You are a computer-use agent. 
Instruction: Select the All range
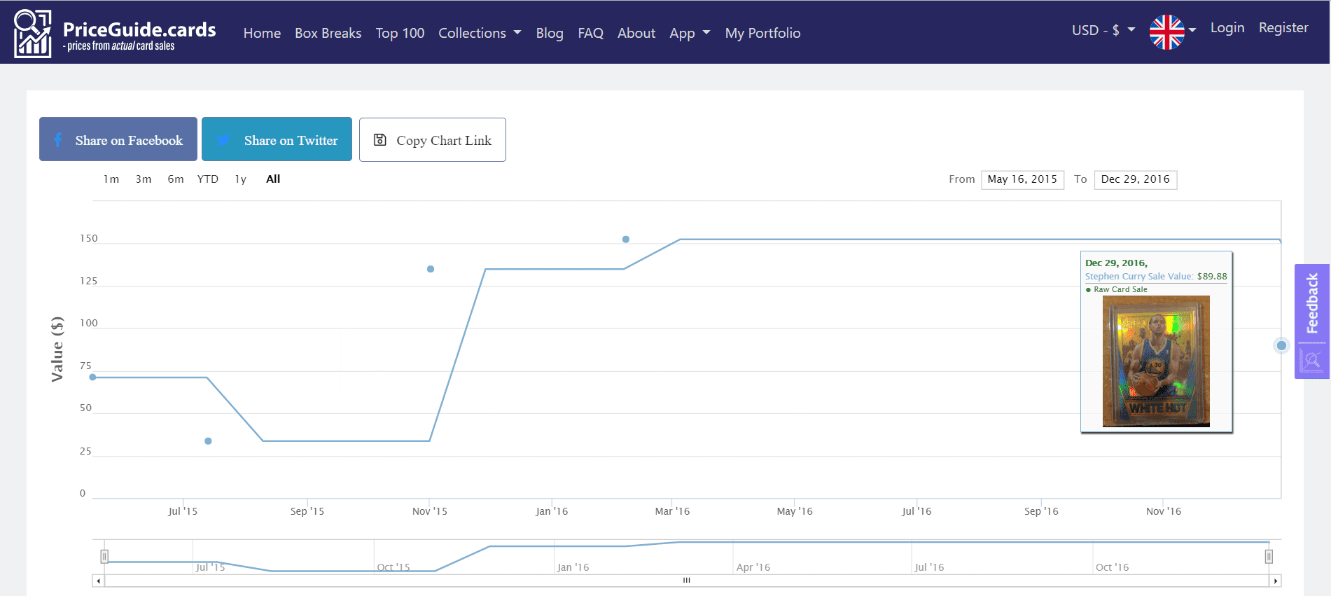(x=273, y=179)
